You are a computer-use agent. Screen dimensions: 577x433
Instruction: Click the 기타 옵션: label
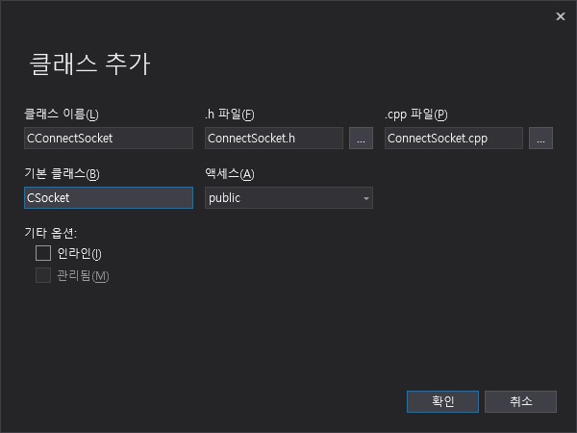click(x=50, y=233)
